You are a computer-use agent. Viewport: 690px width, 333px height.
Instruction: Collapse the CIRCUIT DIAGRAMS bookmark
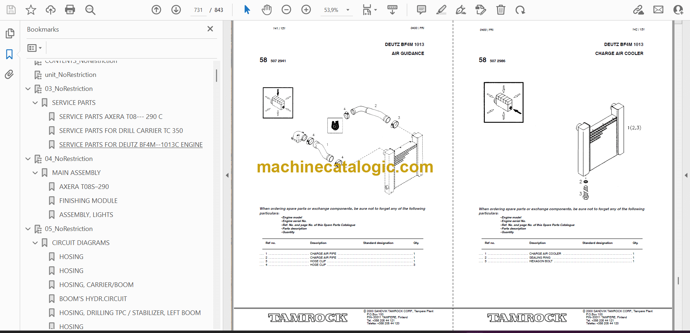click(35, 243)
